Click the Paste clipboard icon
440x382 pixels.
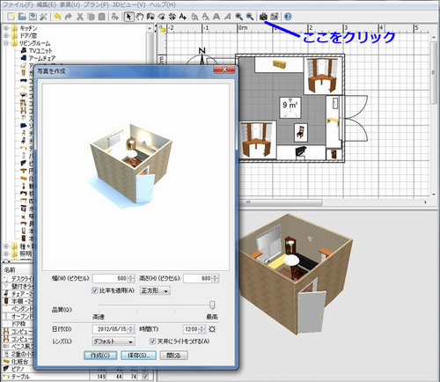tap(101, 17)
